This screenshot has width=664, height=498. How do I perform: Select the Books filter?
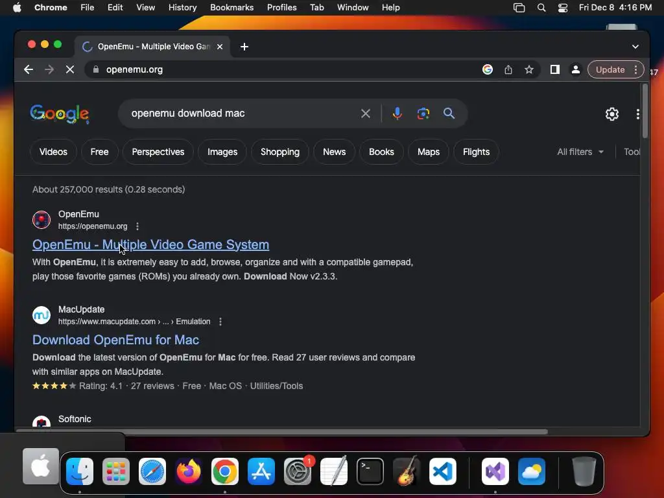pos(381,152)
